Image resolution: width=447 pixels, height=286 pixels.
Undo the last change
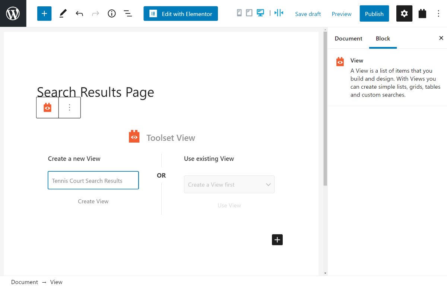(79, 14)
